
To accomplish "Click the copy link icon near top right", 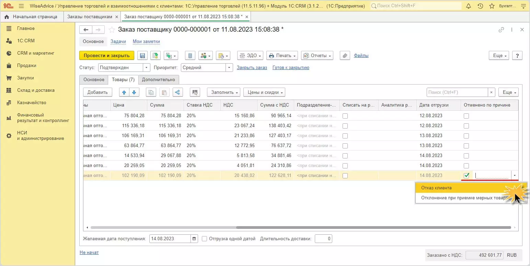I will coord(501,30).
